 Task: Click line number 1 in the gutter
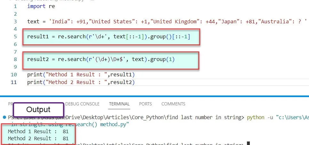pyautogui.click(x=15, y=6)
